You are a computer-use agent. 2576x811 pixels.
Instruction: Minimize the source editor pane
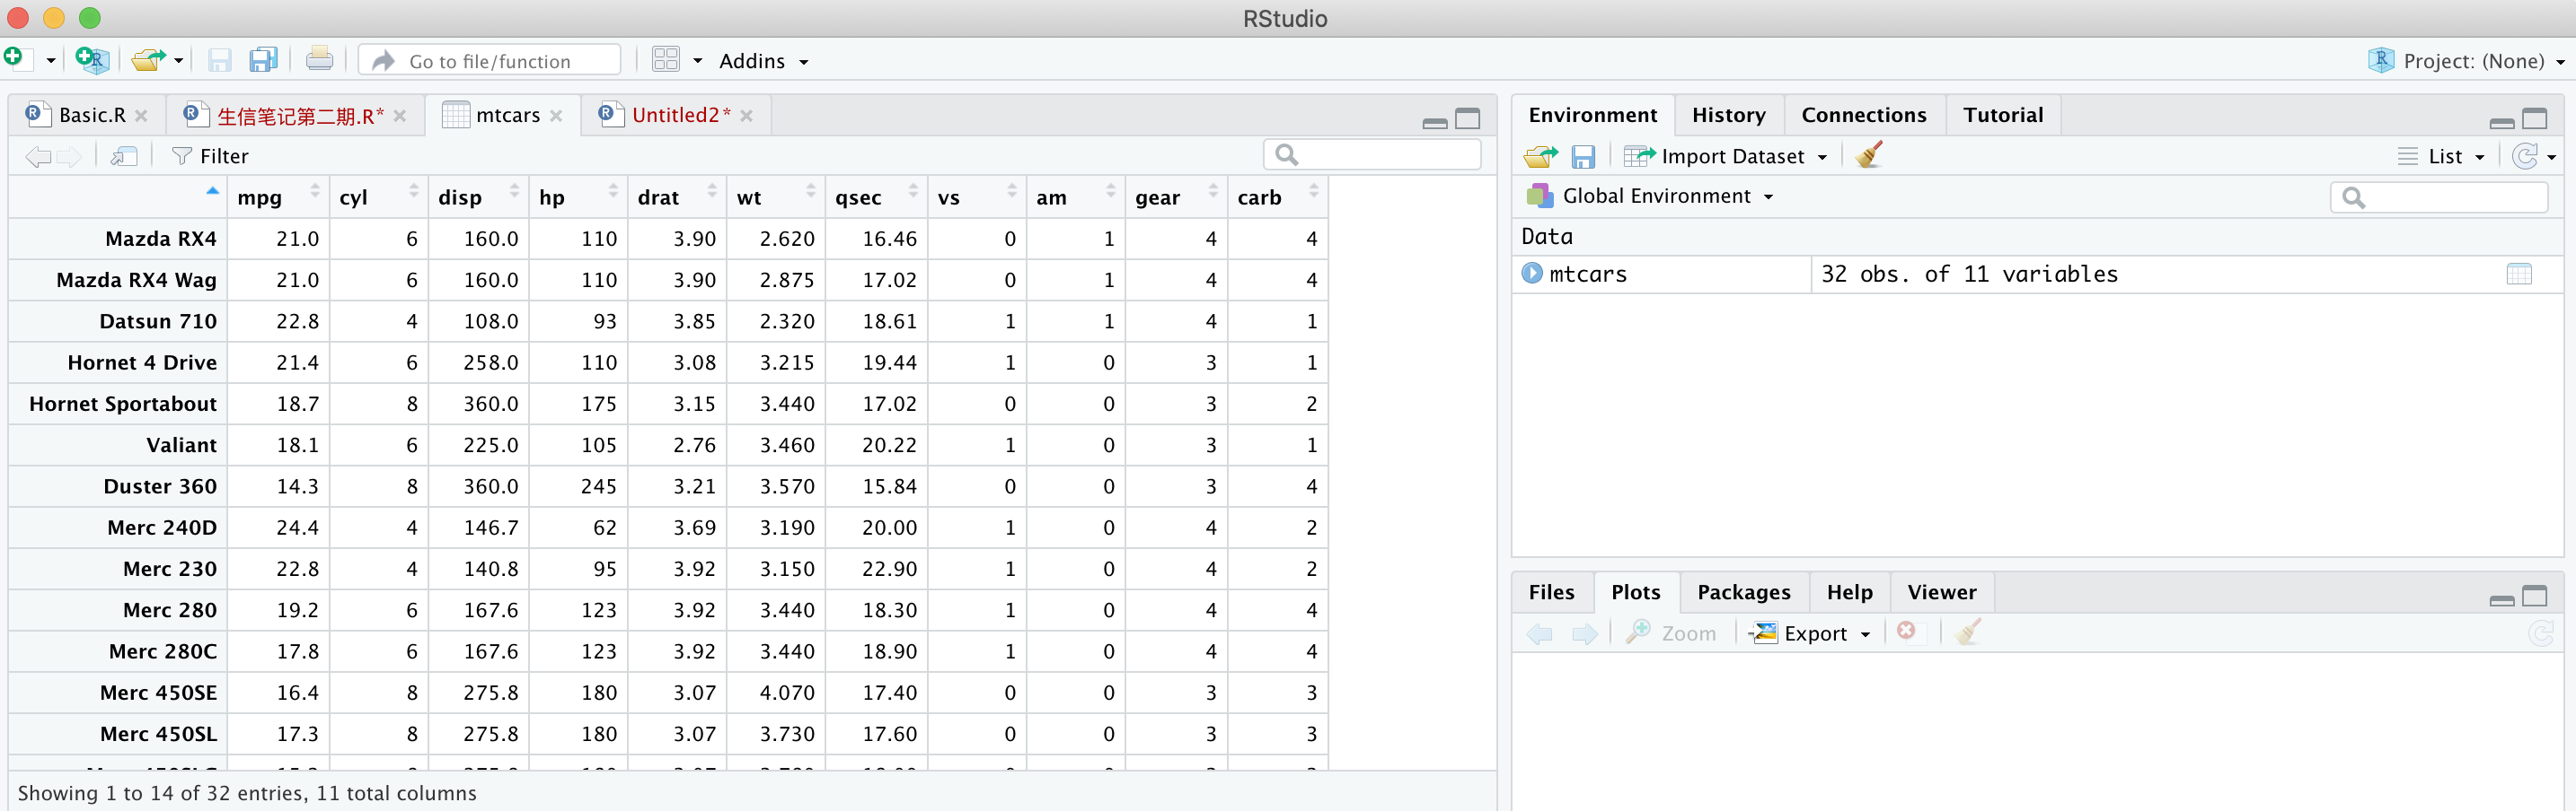[1435, 122]
